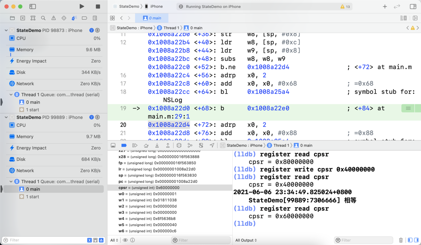The height and width of the screenshot is (245, 421).
Task: Click the Step out button
Action: (168, 145)
